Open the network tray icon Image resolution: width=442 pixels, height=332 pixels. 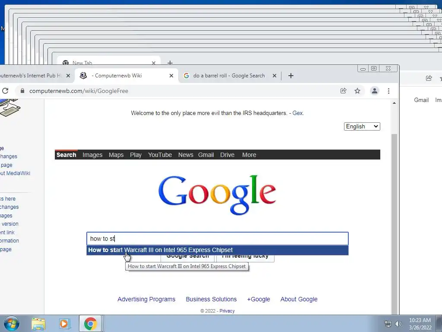pyautogui.click(x=388, y=324)
